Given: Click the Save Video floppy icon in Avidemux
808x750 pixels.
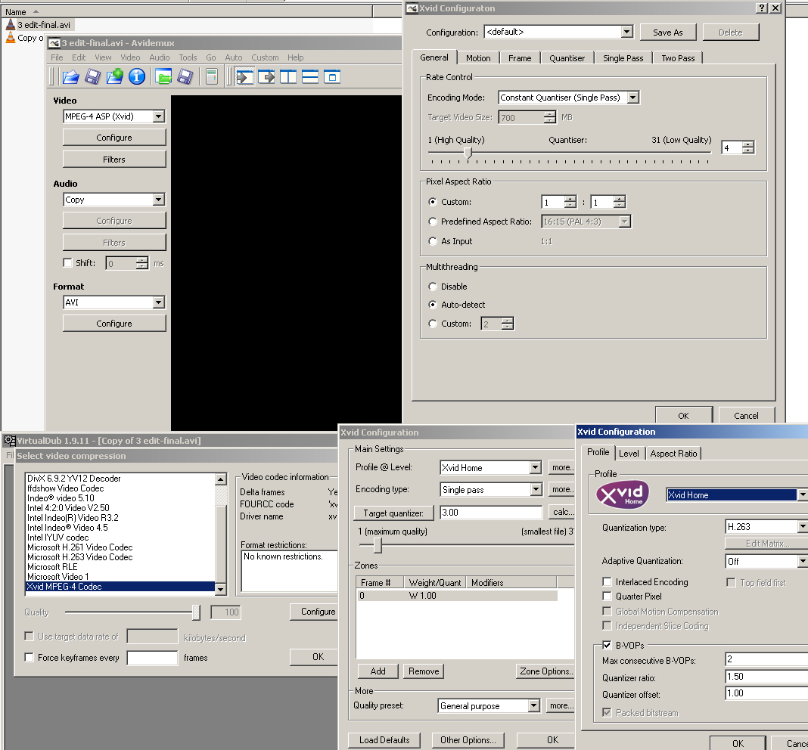Looking at the screenshot, I should tap(93, 77).
